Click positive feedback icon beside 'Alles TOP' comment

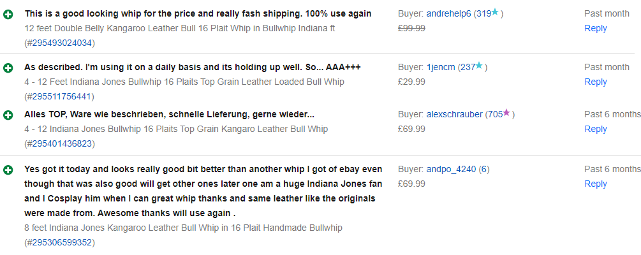pyautogui.click(x=8, y=115)
